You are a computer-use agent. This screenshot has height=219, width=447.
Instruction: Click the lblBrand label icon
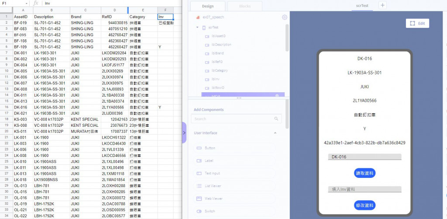pyautogui.click(x=207, y=53)
